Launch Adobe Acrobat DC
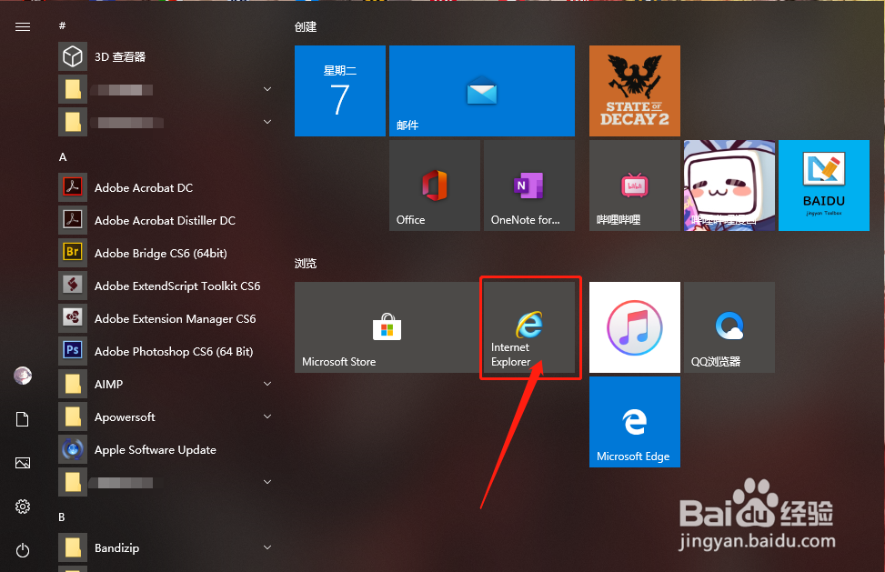 coord(166,188)
